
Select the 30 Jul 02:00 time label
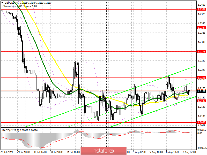pos(40,152)
